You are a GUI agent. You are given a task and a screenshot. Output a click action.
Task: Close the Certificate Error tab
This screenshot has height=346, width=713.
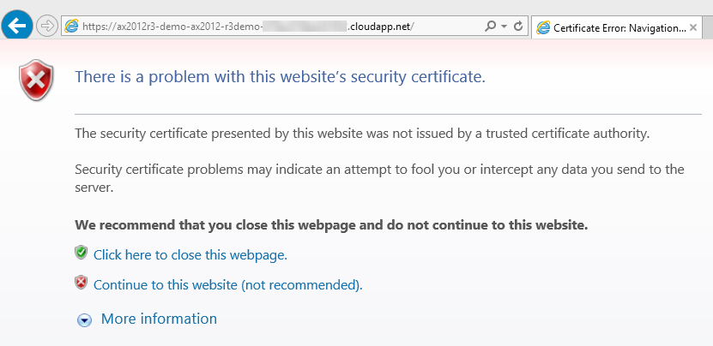pos(693,27)
